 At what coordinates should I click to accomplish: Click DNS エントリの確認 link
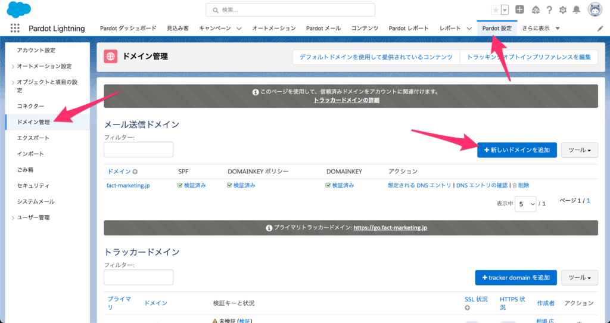point(481,185)
